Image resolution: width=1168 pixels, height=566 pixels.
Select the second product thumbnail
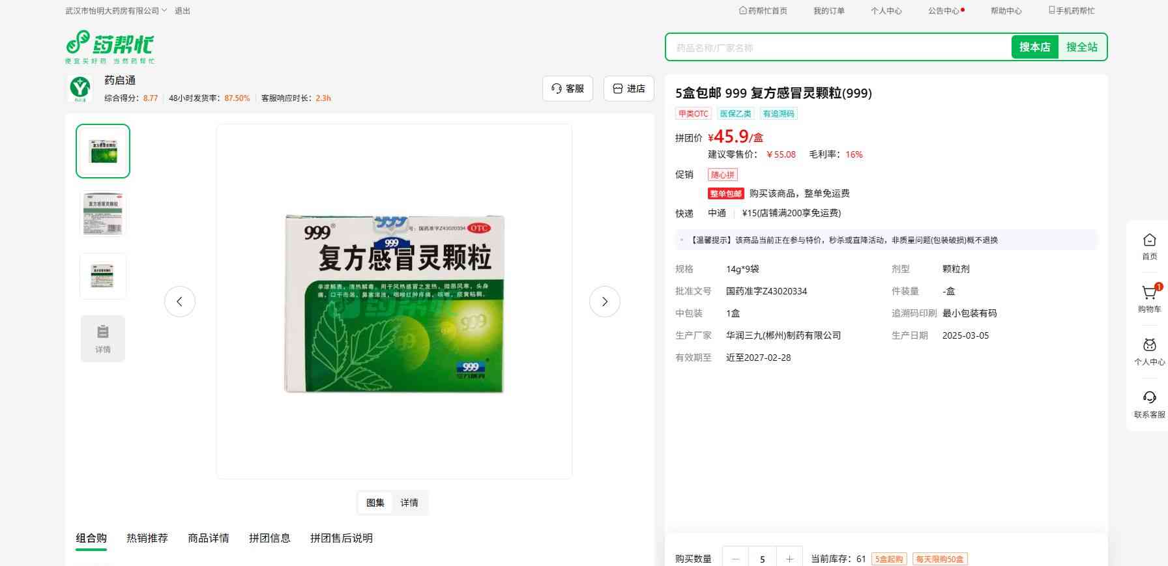coord(103,214)
